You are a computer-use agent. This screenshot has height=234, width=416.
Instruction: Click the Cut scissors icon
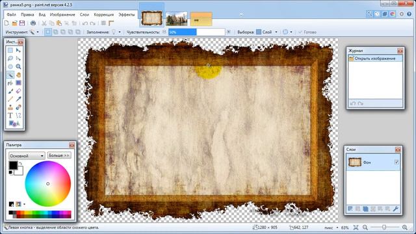[x=44, y=23]
